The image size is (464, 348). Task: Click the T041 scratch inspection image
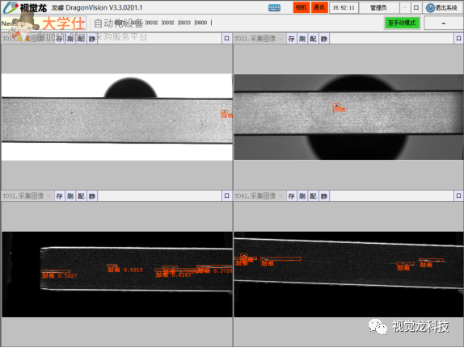(348, 275)
